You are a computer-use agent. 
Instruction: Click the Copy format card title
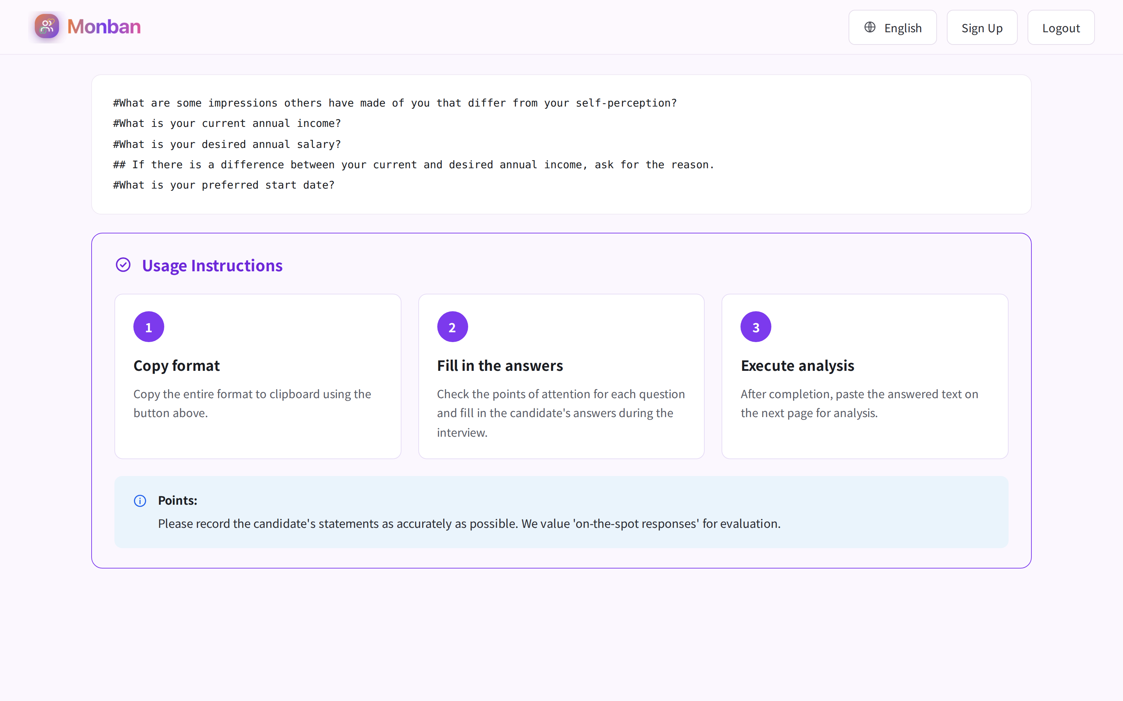(176, 366)
